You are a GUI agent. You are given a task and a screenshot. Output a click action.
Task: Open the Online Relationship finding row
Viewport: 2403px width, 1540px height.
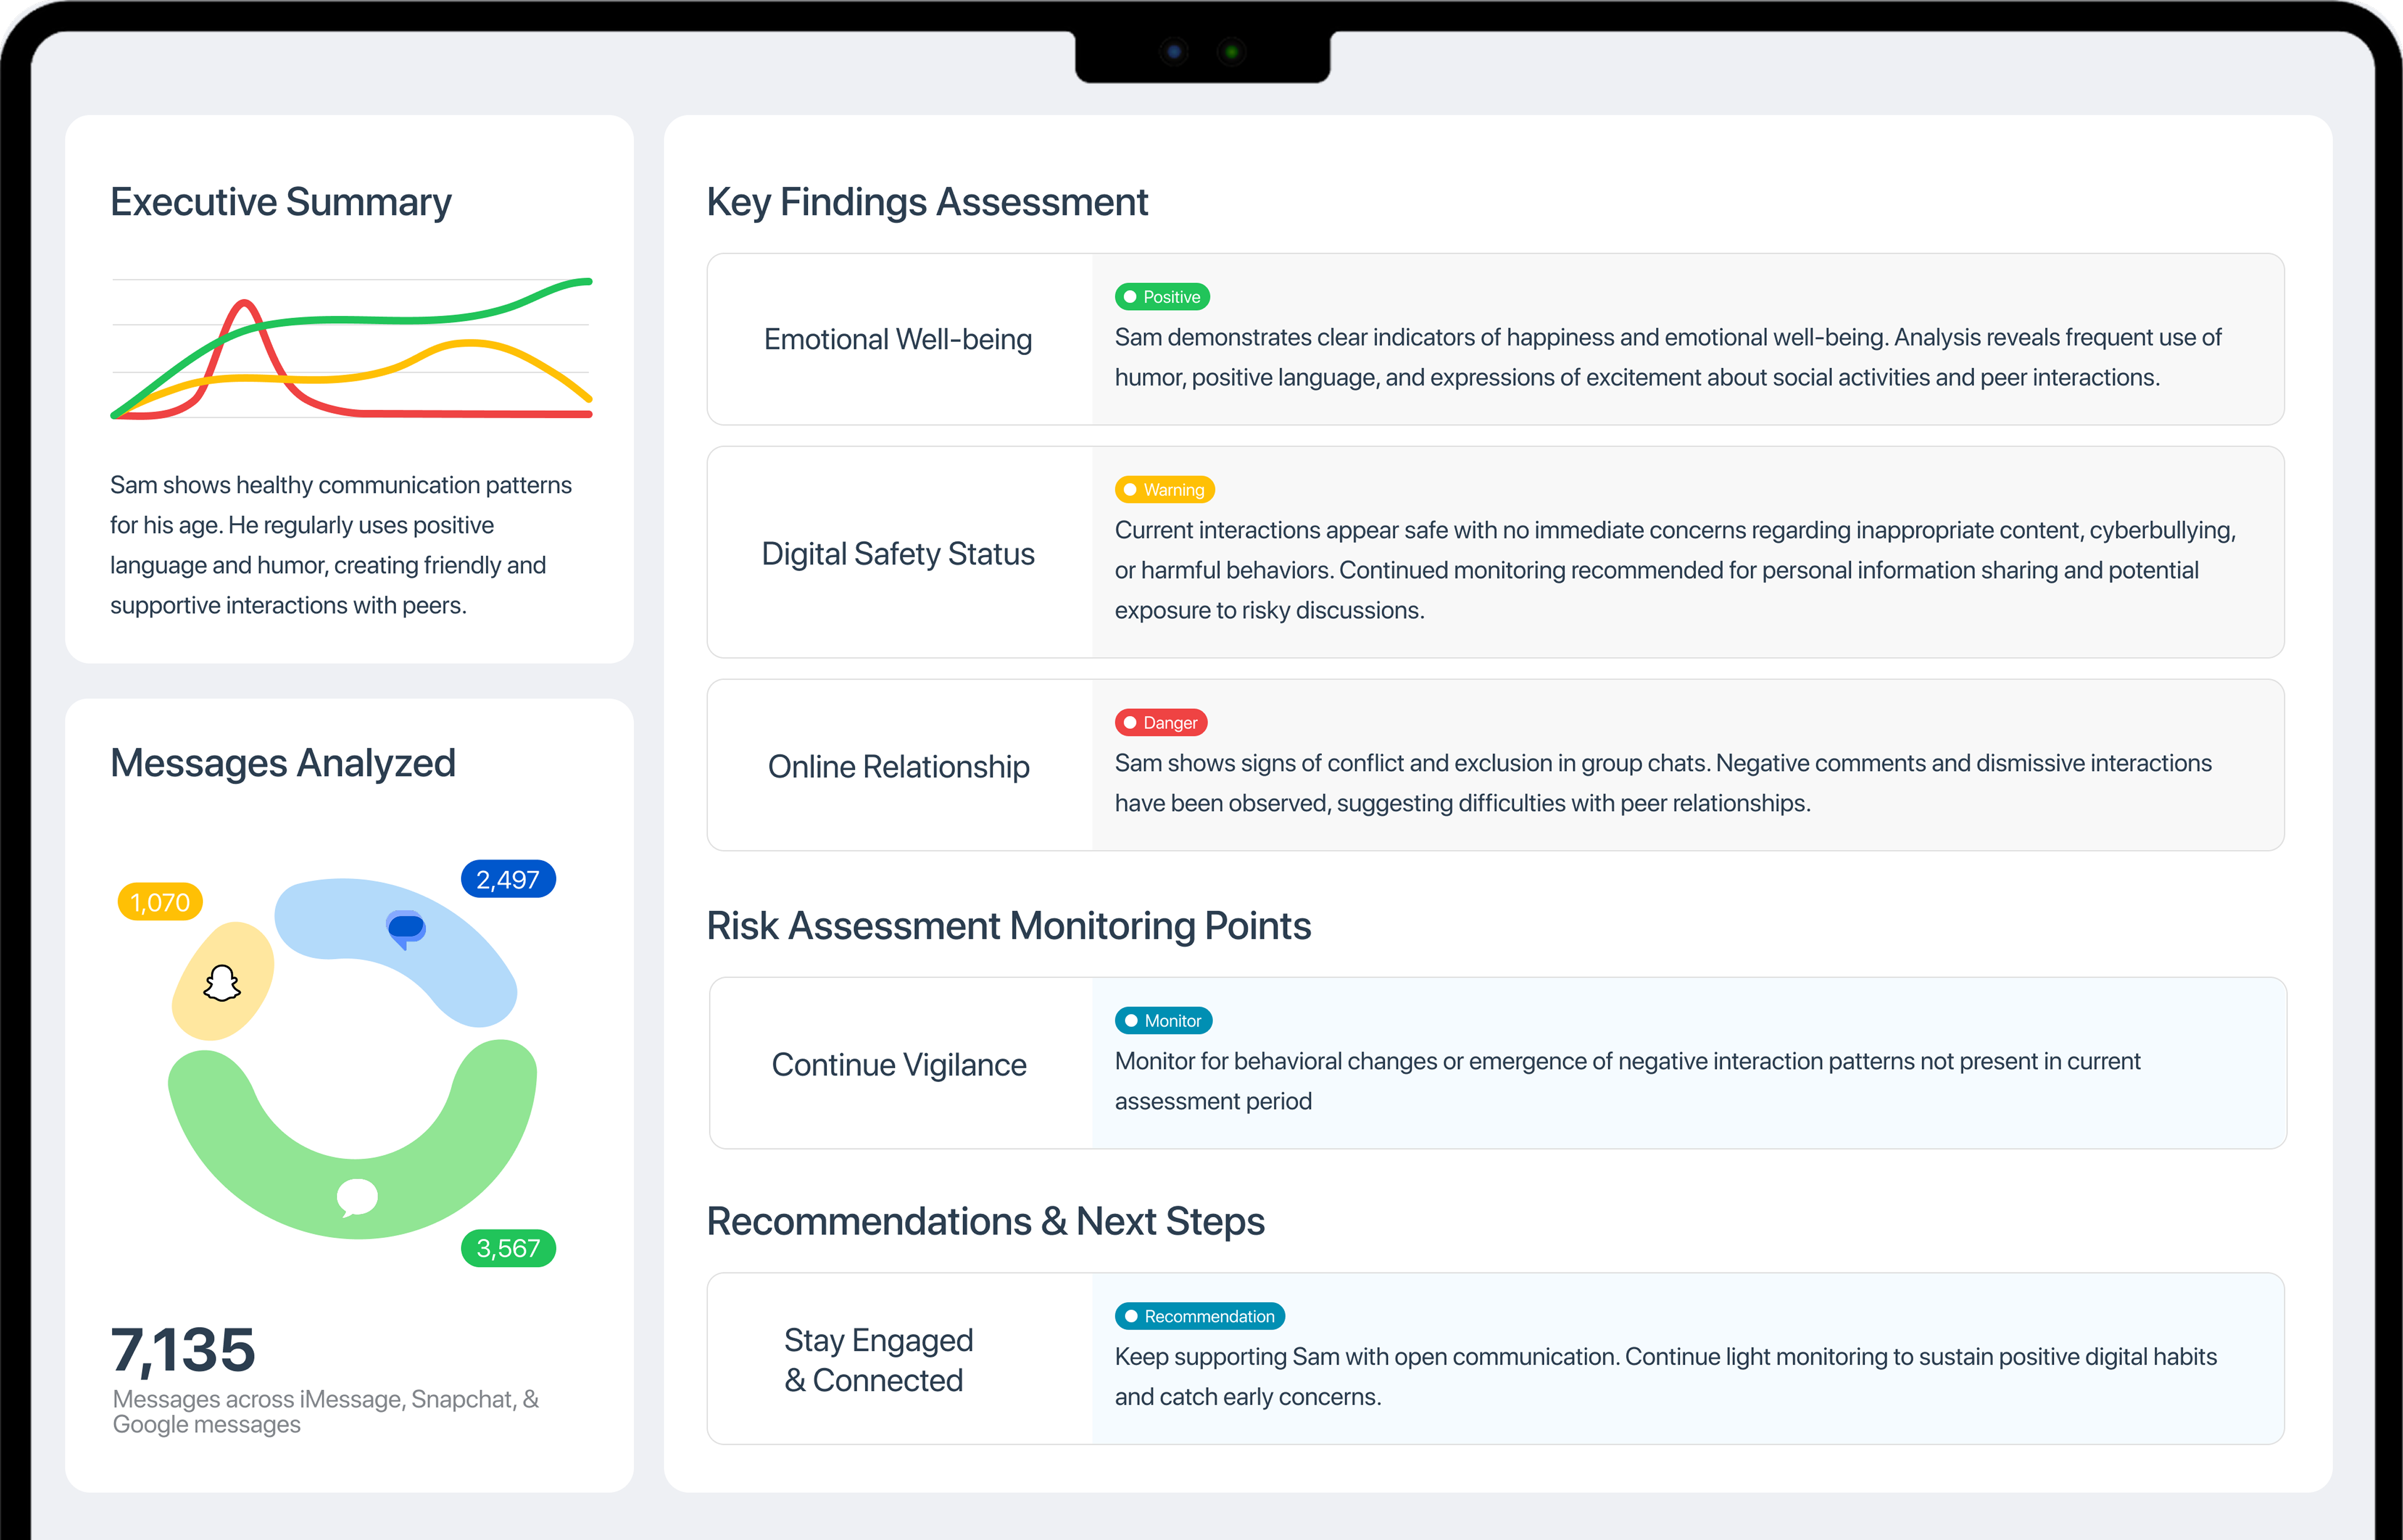897,766
